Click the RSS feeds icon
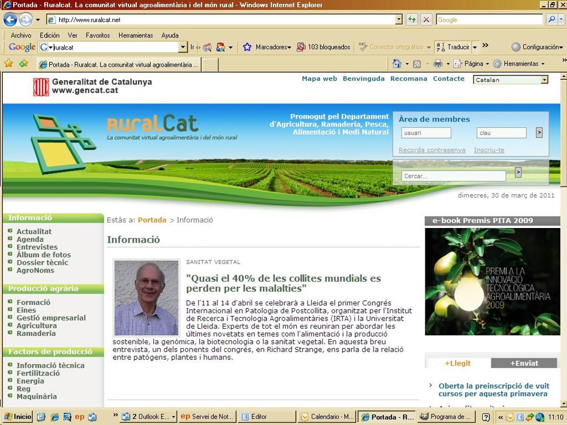The height and width of the screenshot is (425, 567). (417, 64)
